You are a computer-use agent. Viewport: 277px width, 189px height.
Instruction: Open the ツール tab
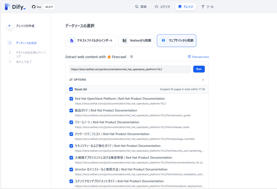[x=207, y=7]
